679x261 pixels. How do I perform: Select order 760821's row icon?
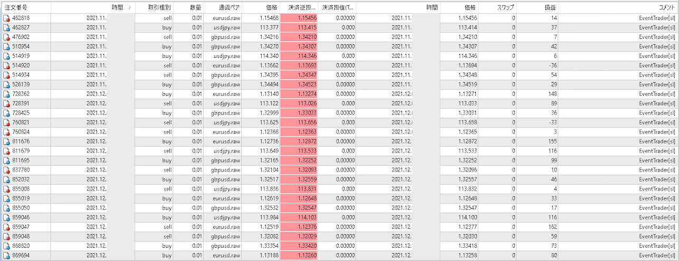(x=6, y=122)
